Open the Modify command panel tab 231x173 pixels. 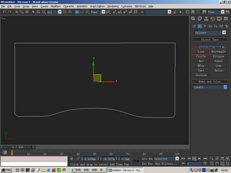[199, 19]
